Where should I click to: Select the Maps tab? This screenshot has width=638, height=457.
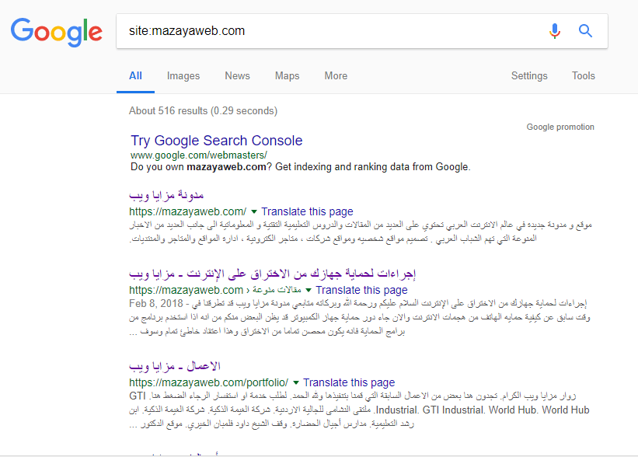[x=287, y=76]
